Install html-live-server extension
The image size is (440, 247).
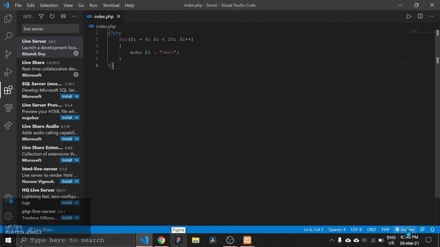click(x=67, y=181)
